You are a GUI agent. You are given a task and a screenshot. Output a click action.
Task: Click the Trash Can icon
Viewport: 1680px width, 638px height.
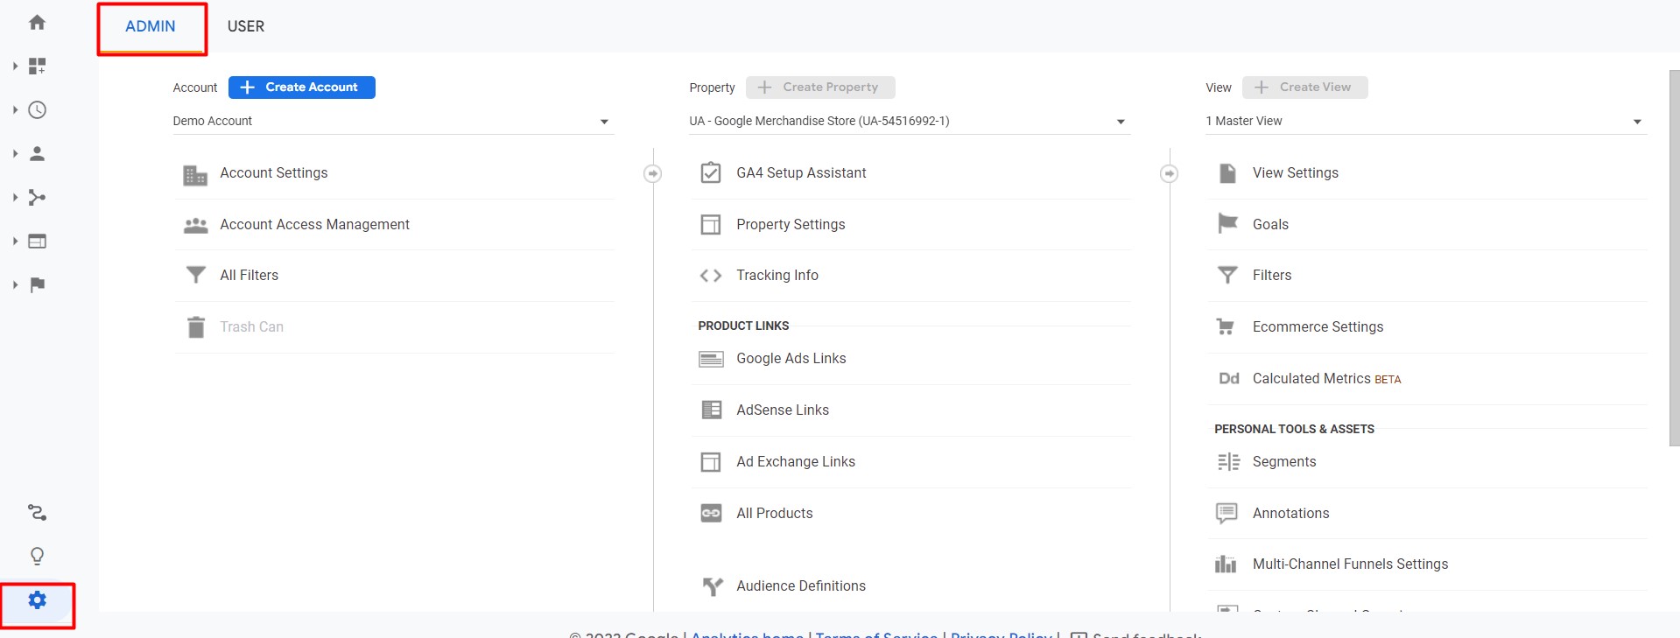pyautogui.click(x=195, y=327)
